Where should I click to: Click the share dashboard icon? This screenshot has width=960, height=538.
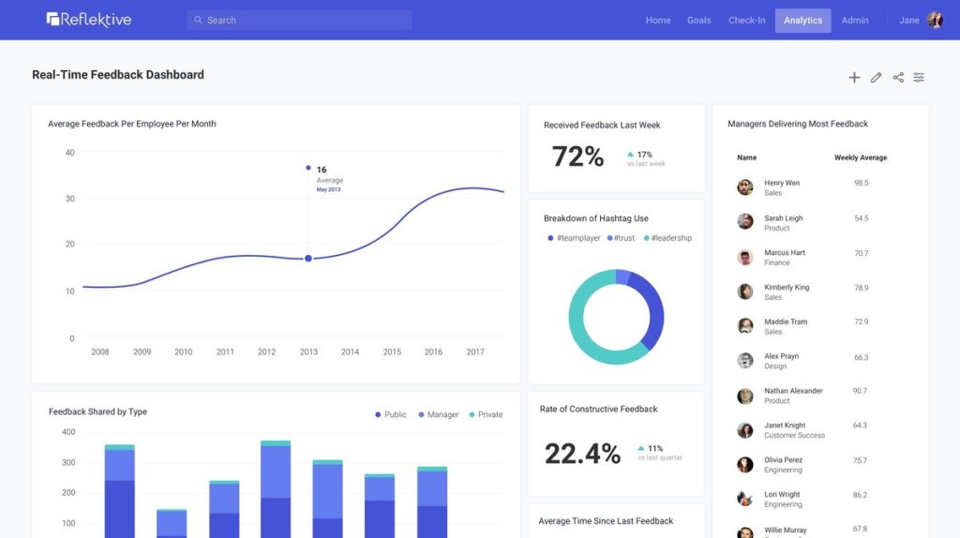(898, 78)
